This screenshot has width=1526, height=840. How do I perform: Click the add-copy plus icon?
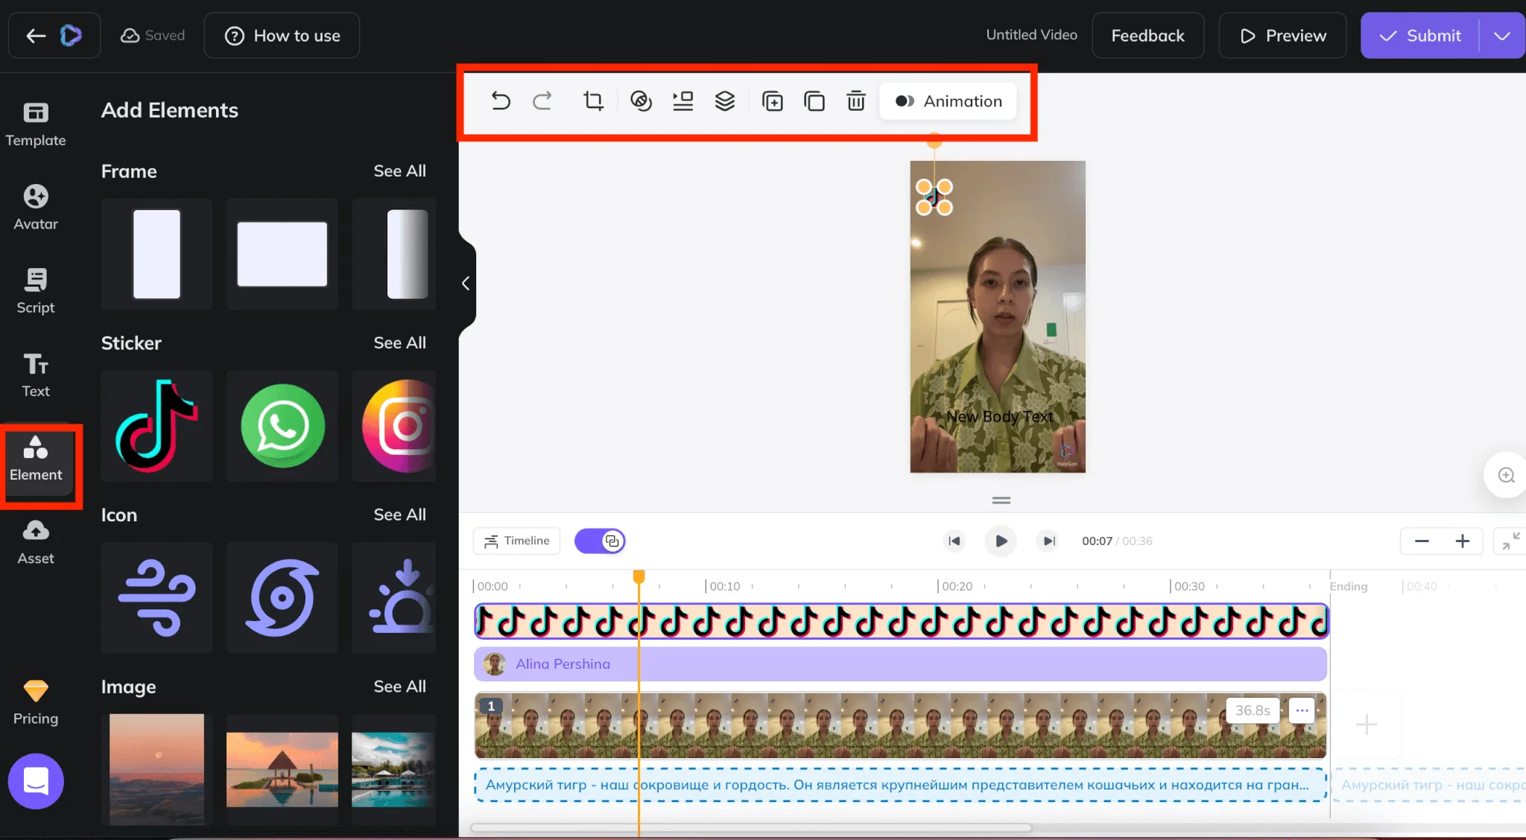tap(772, 101)
